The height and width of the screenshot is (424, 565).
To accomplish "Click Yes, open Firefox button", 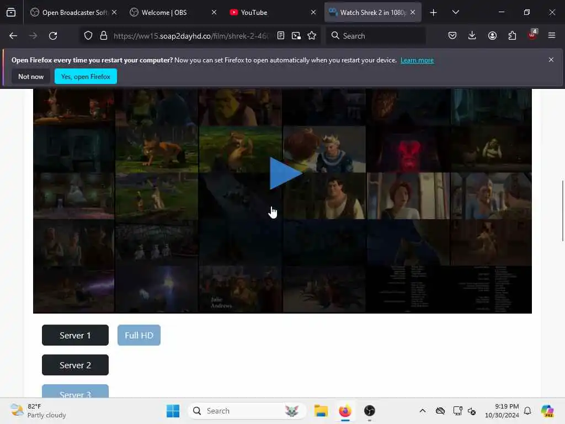I will (x=86, y=76).
